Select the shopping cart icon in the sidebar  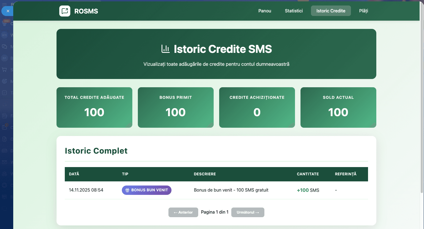pyautogui.click(x=4, y=70)
